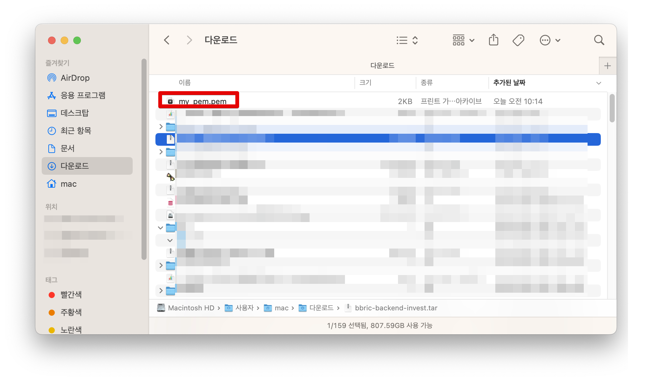Open the grouping options grid dropdown

tap(463, 40)
